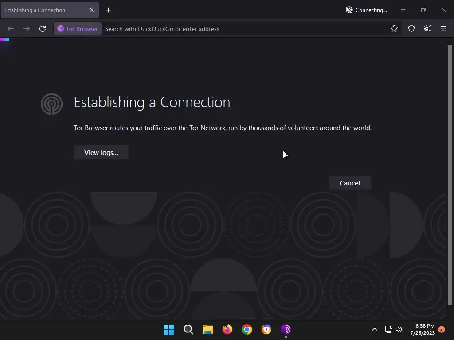Click the Connecting status indicator
This screenshot has height=340, width=454.
click(366, 10)
